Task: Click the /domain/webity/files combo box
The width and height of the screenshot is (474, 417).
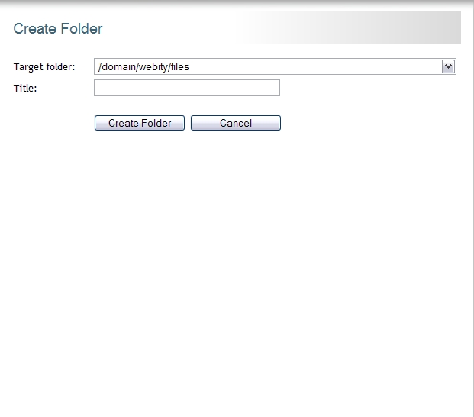Action: point(275,66)
